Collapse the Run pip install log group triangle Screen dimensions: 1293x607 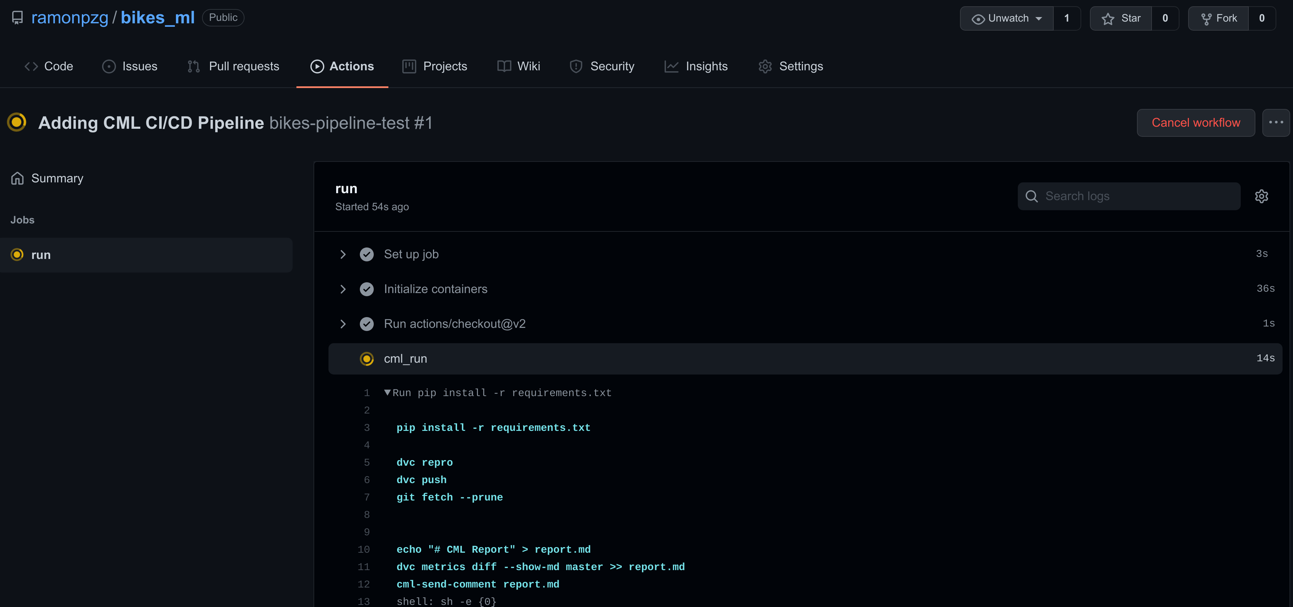click(387, 392)
